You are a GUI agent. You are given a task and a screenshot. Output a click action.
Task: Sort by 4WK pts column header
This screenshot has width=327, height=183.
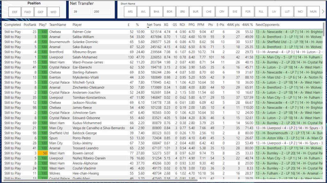click(x=233, y=25)
